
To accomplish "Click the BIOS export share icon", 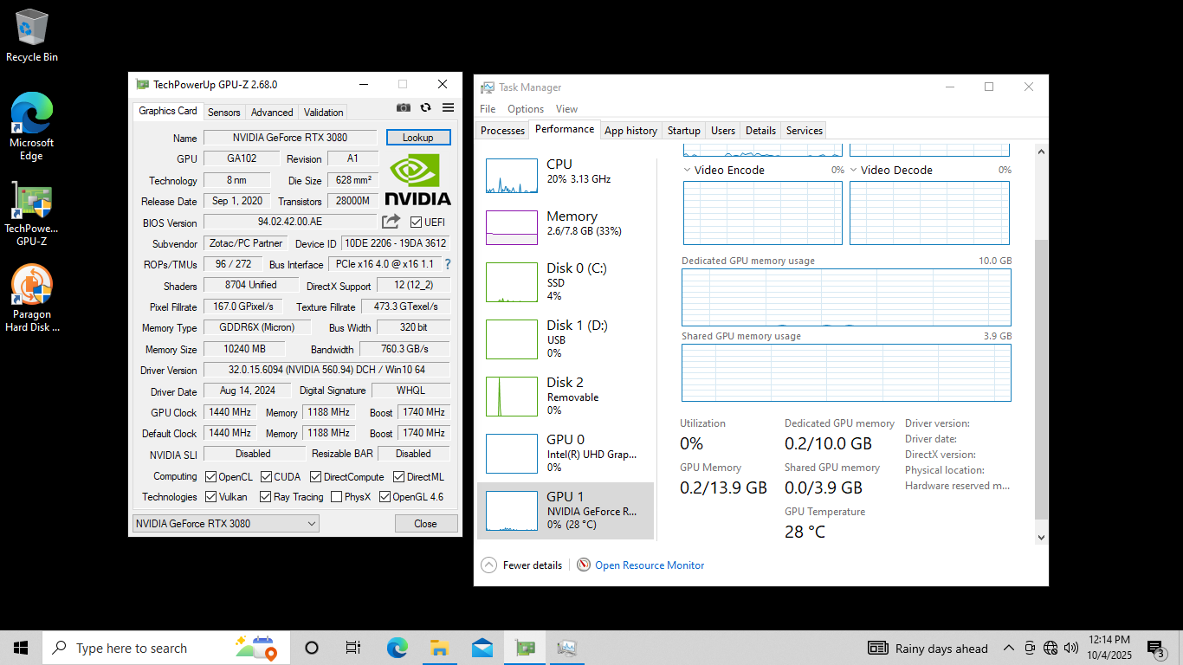I will pyautogui.click(x=391, y=222).
